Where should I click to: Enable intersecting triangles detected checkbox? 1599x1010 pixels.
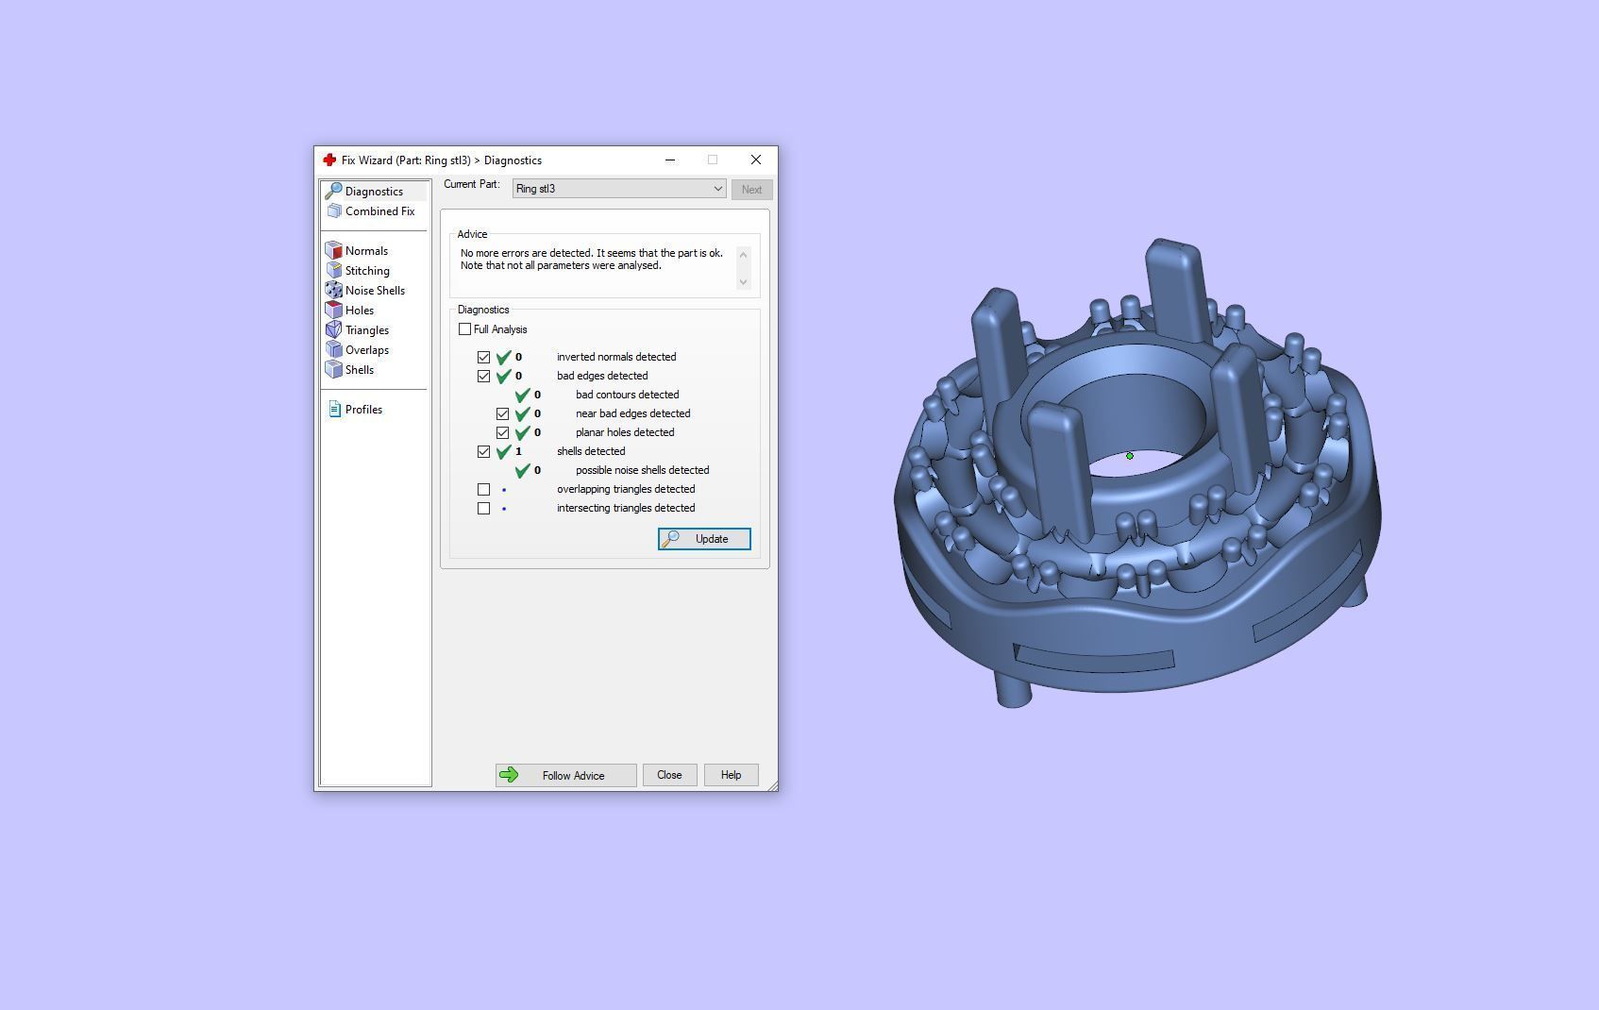pos(484,508)
